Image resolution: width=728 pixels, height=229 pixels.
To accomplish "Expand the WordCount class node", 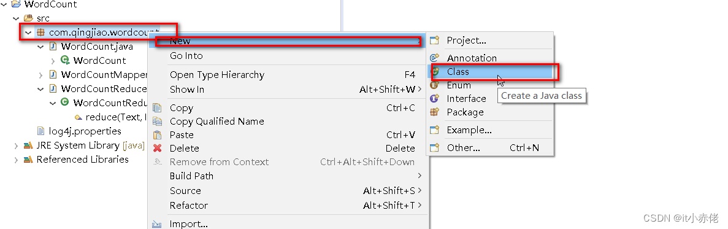I will click(x=53, y=60).
